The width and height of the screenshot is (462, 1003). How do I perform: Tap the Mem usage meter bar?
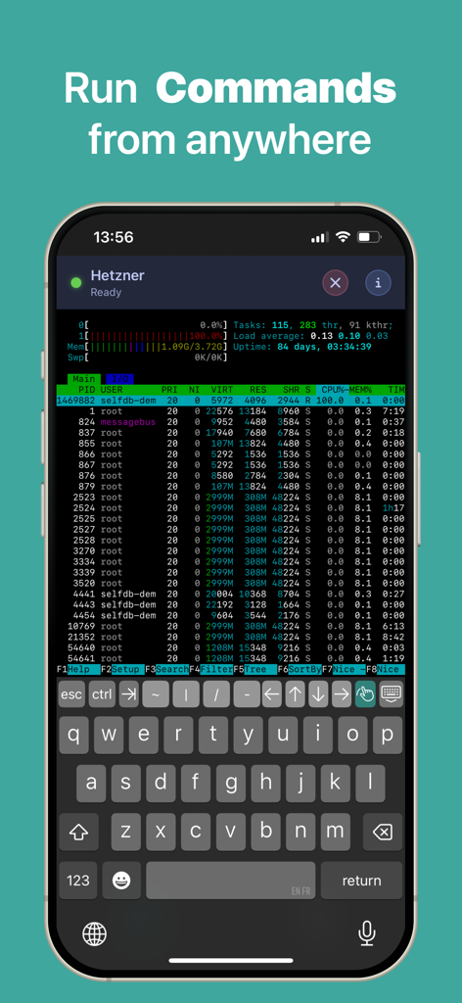(148, 347)
